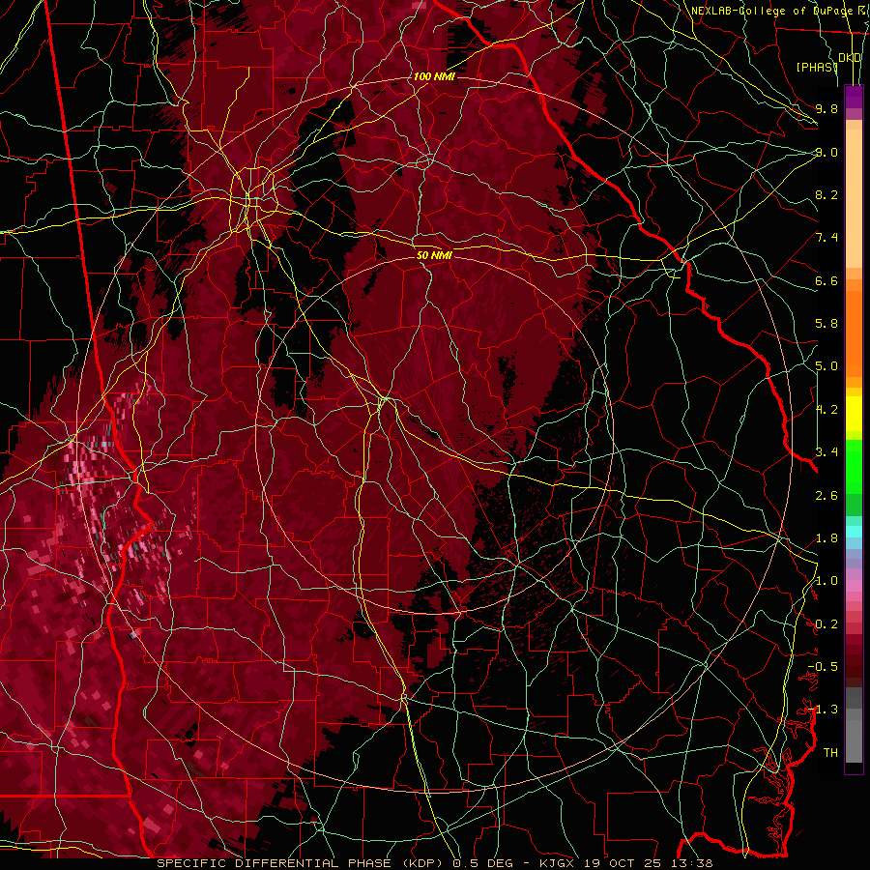This screenshot has height=870, width=870.
Task: Click the 7.4 legend value
Action: pos(826,238)
